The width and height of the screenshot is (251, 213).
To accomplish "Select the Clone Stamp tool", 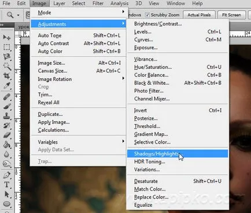I will click(x=7, y=116).
